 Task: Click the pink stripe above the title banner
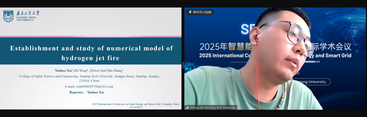(x=91, y=36)
